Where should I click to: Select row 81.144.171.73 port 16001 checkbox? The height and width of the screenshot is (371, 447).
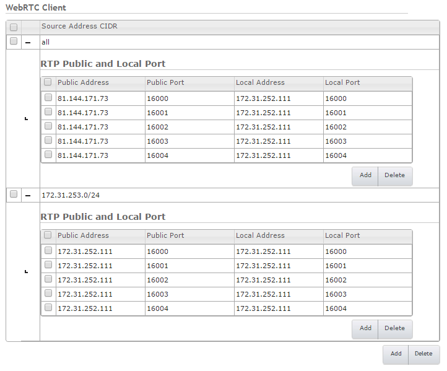coord(48,111)
